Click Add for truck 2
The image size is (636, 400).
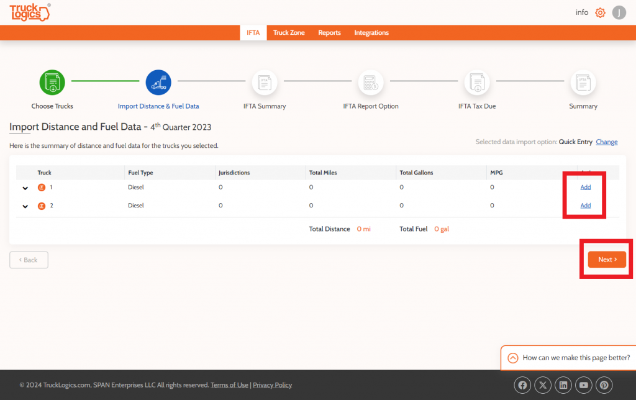click(x=585, y=205)
